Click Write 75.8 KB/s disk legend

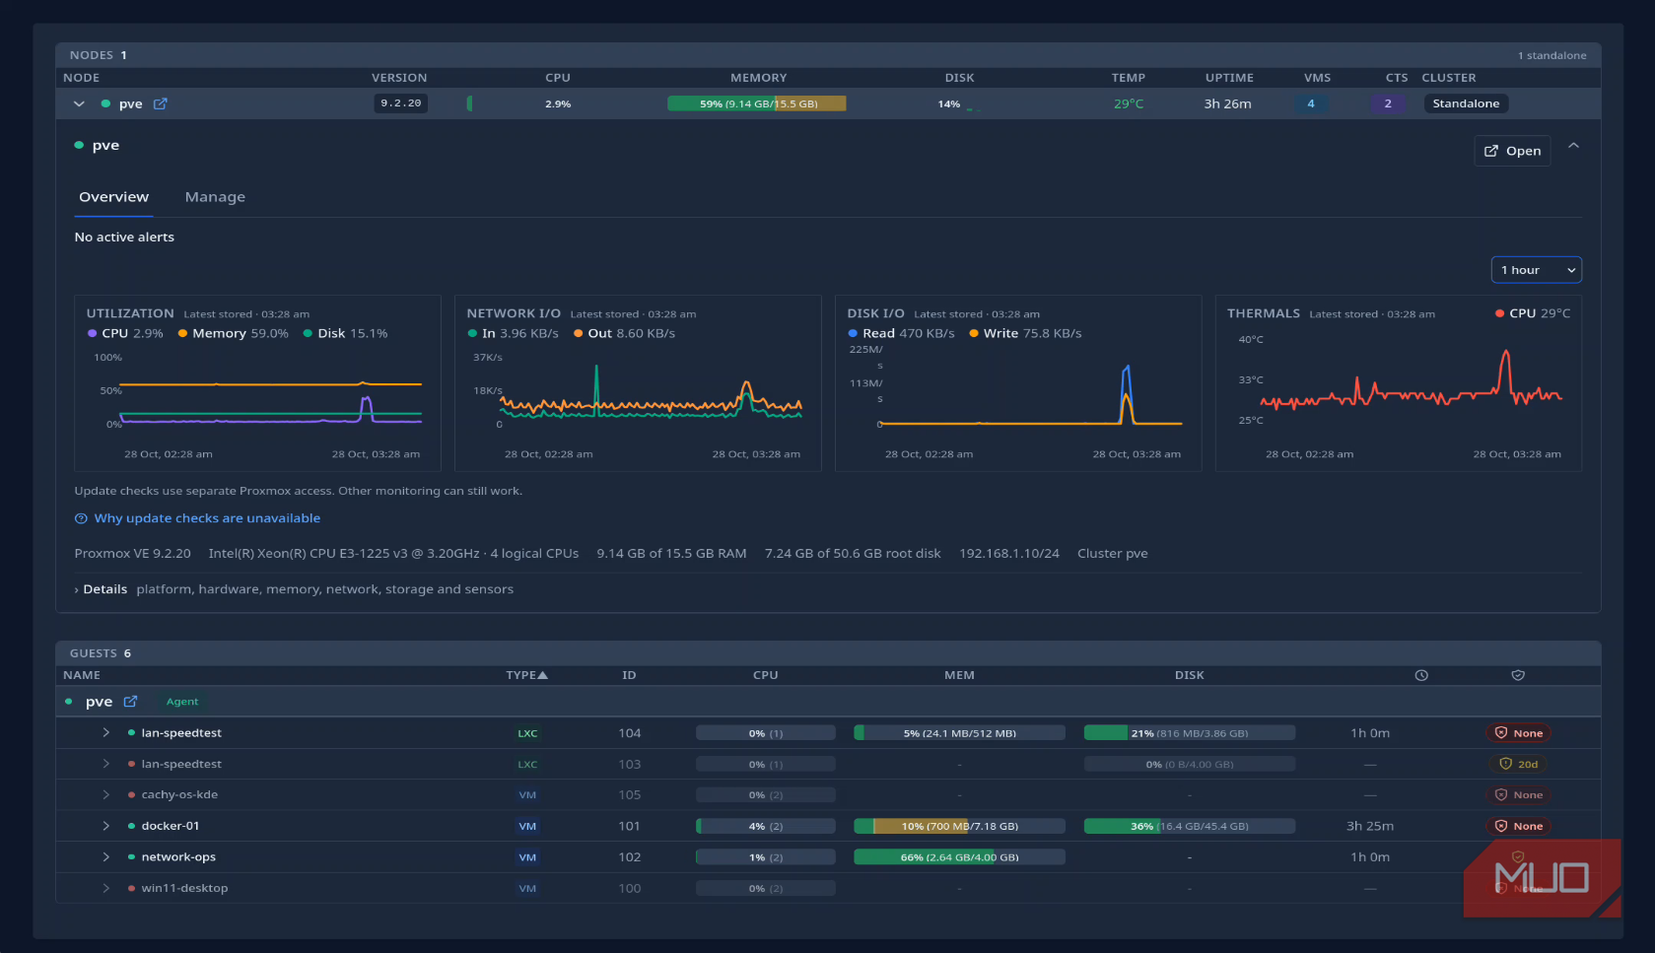click(x=1026, y=333)
